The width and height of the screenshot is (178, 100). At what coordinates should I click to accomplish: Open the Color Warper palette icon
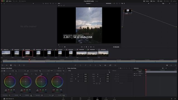(x=80, y=65)
